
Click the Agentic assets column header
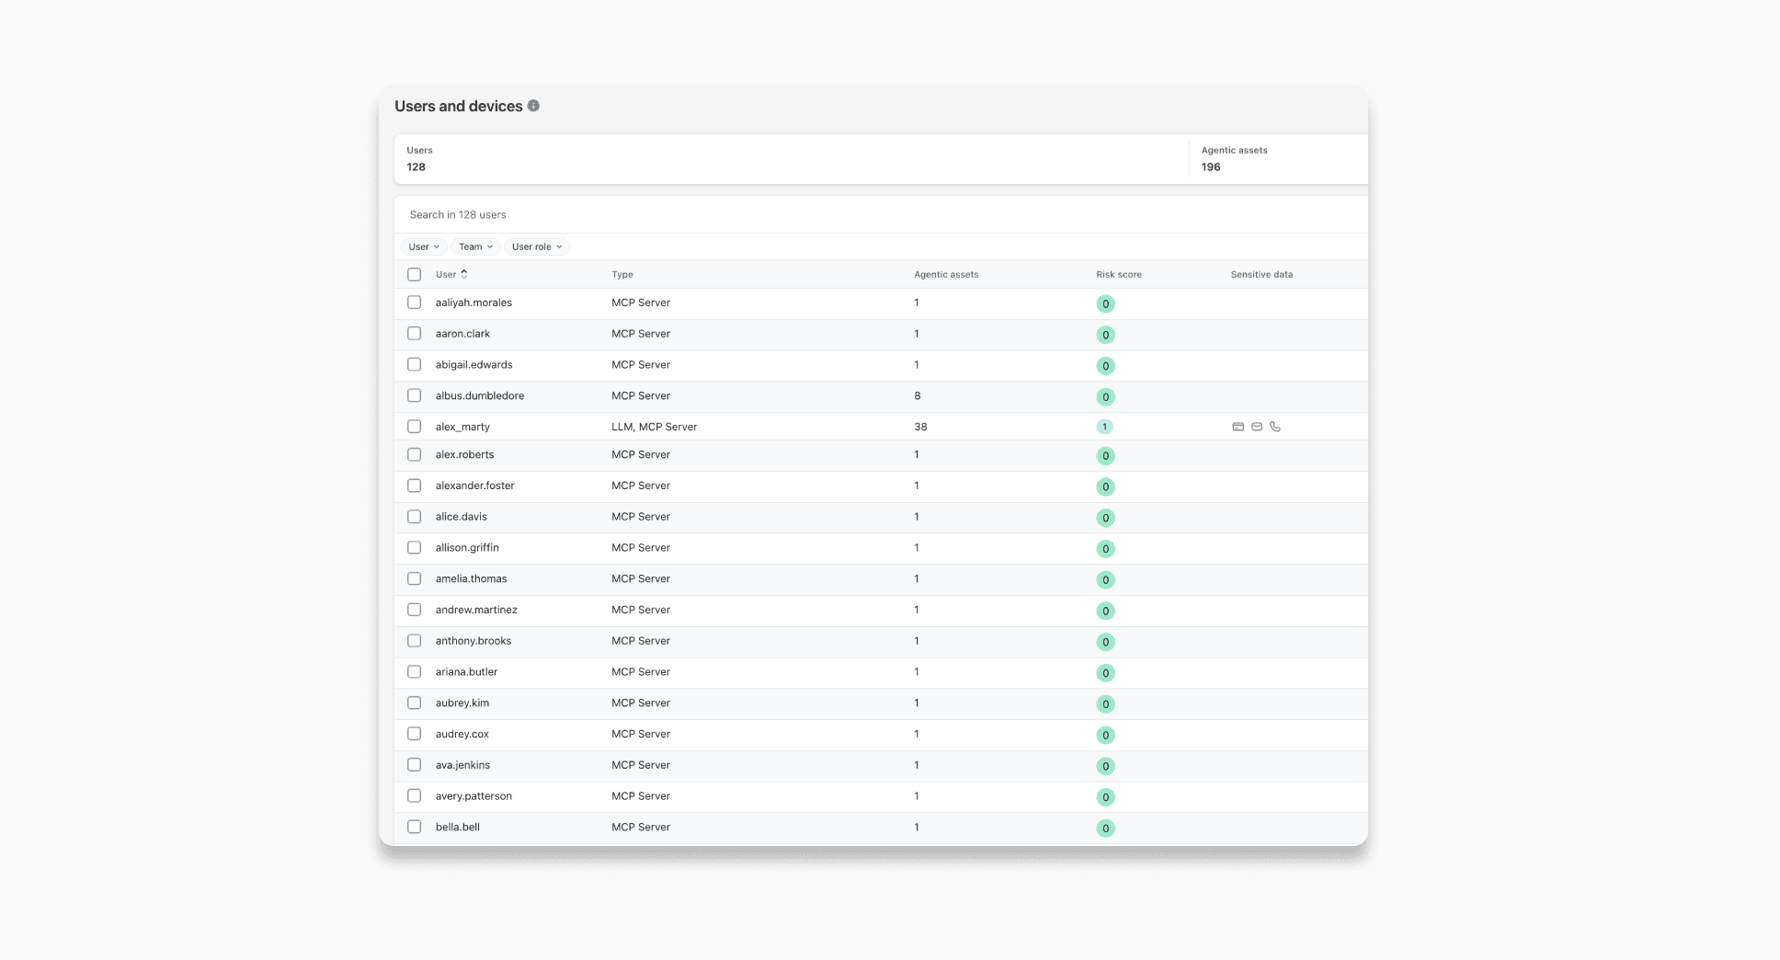946,274
